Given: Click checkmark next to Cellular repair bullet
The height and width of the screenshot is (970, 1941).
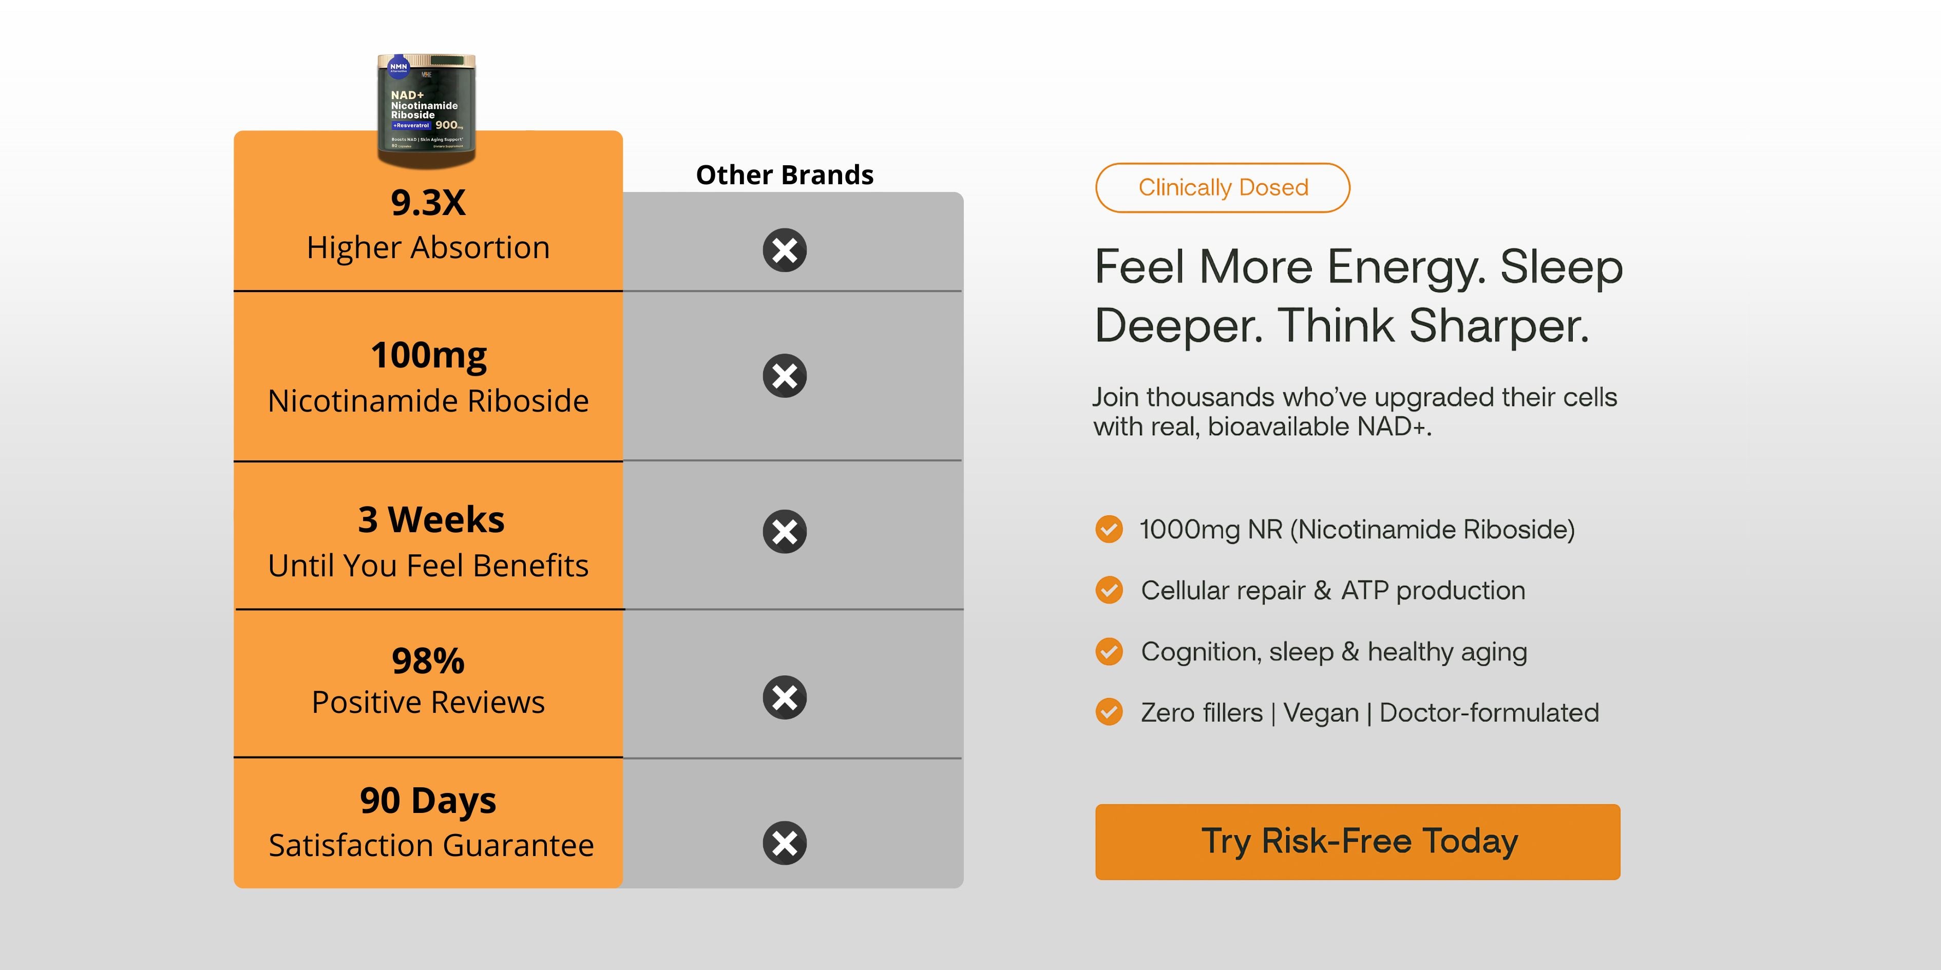Looking at the screenshot, I should pos(1109,590).
